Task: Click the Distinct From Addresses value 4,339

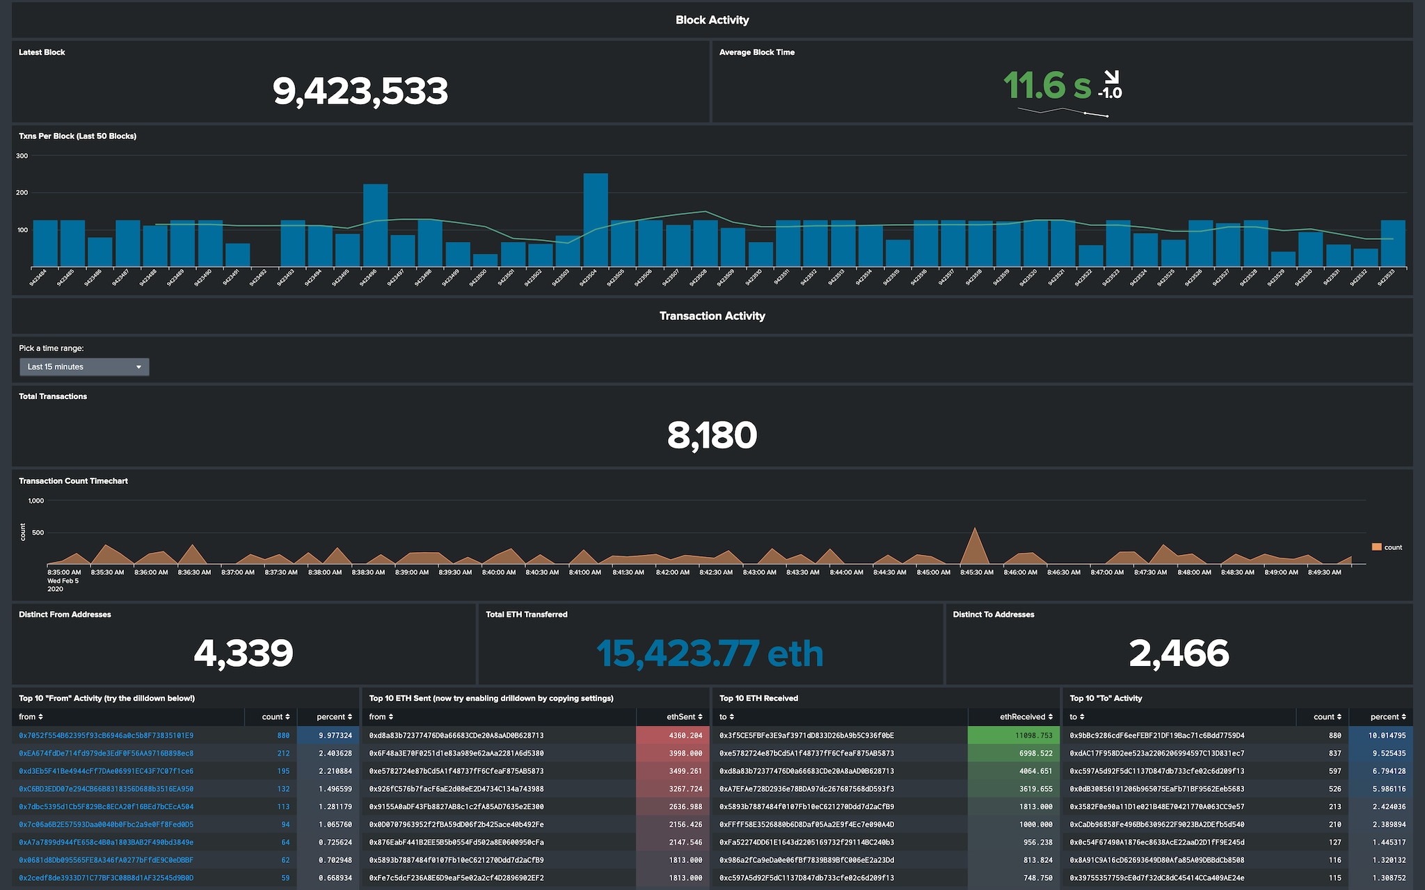Action: click(x=244, y=653)
